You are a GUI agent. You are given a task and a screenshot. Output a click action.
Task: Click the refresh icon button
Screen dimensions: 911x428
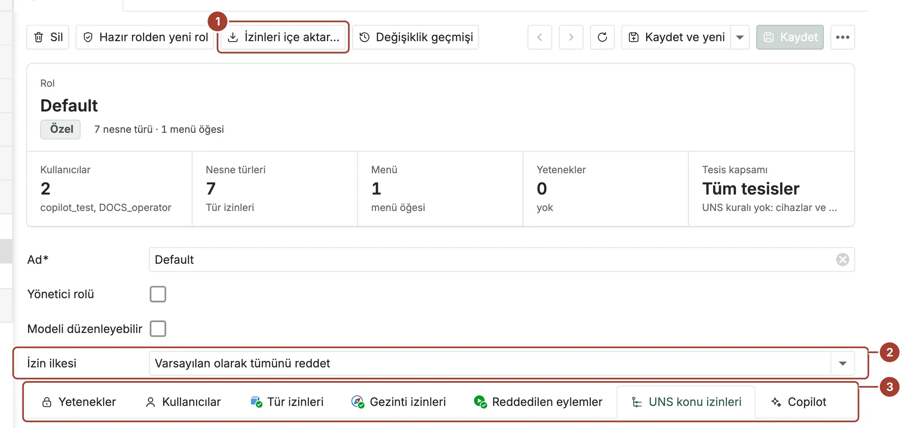coord(602,37)
